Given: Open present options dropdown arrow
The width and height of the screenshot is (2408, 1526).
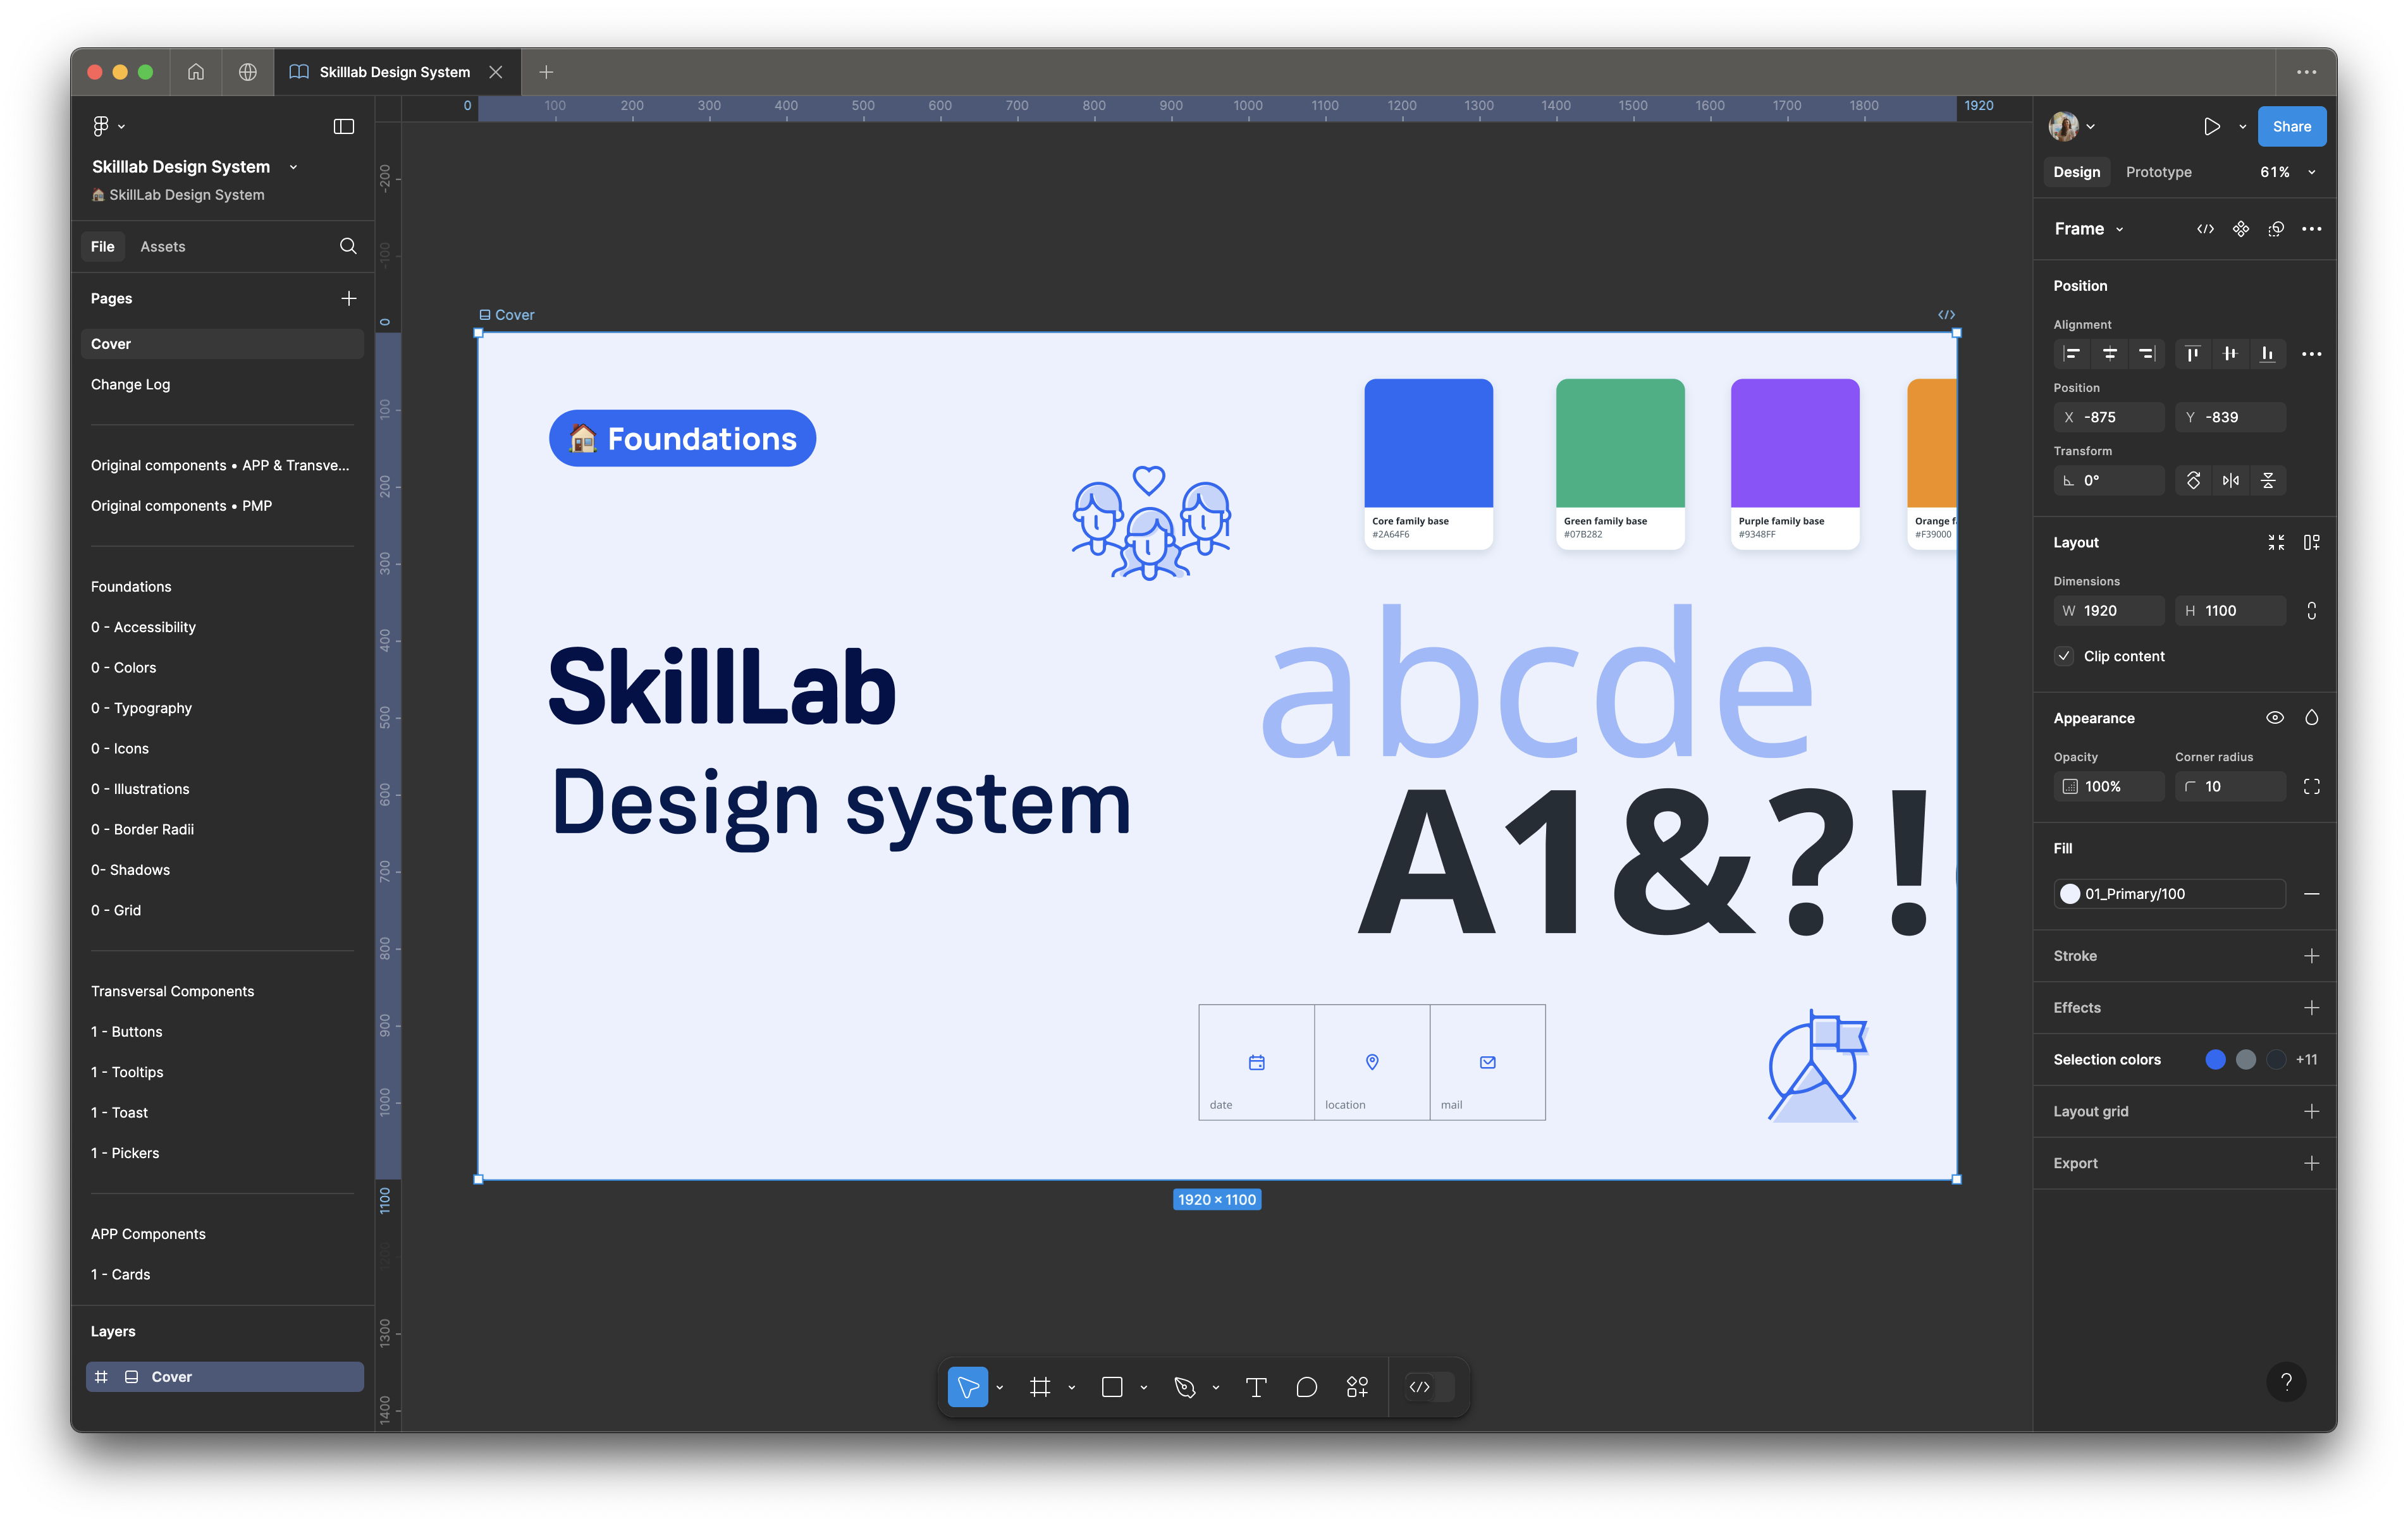Looking at the screenshot, I should (x=2242, y=126).
